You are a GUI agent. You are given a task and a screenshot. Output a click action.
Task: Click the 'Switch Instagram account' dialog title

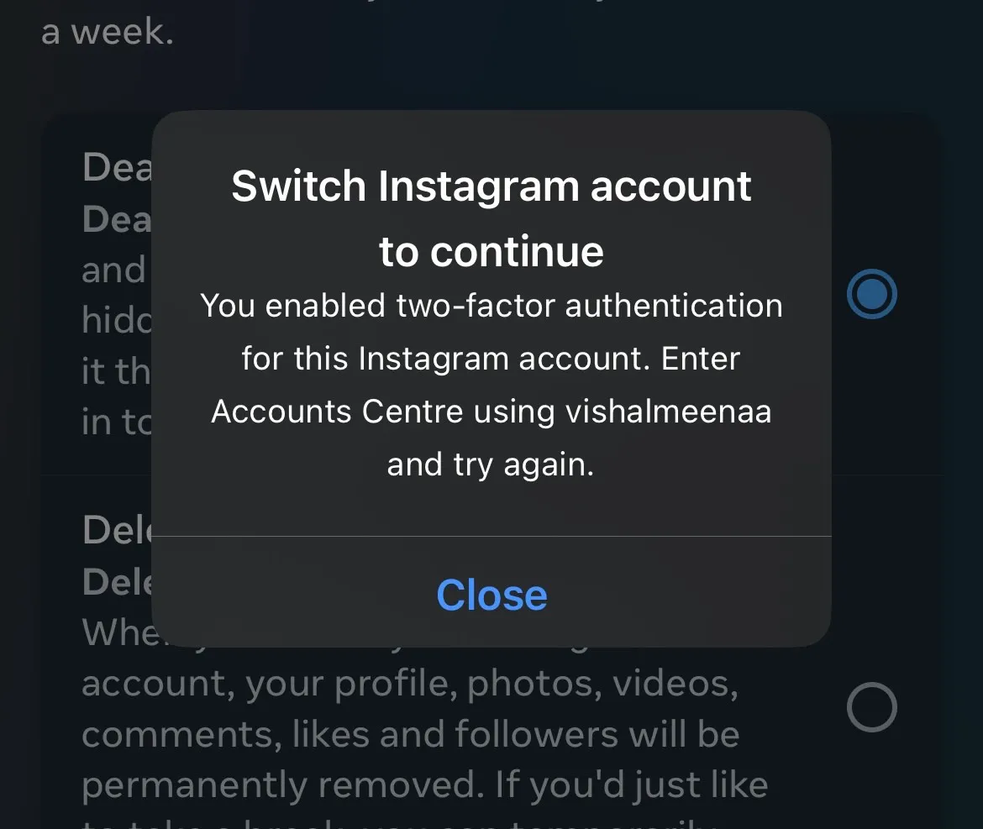pyautogui.click(x=491, y=186)
